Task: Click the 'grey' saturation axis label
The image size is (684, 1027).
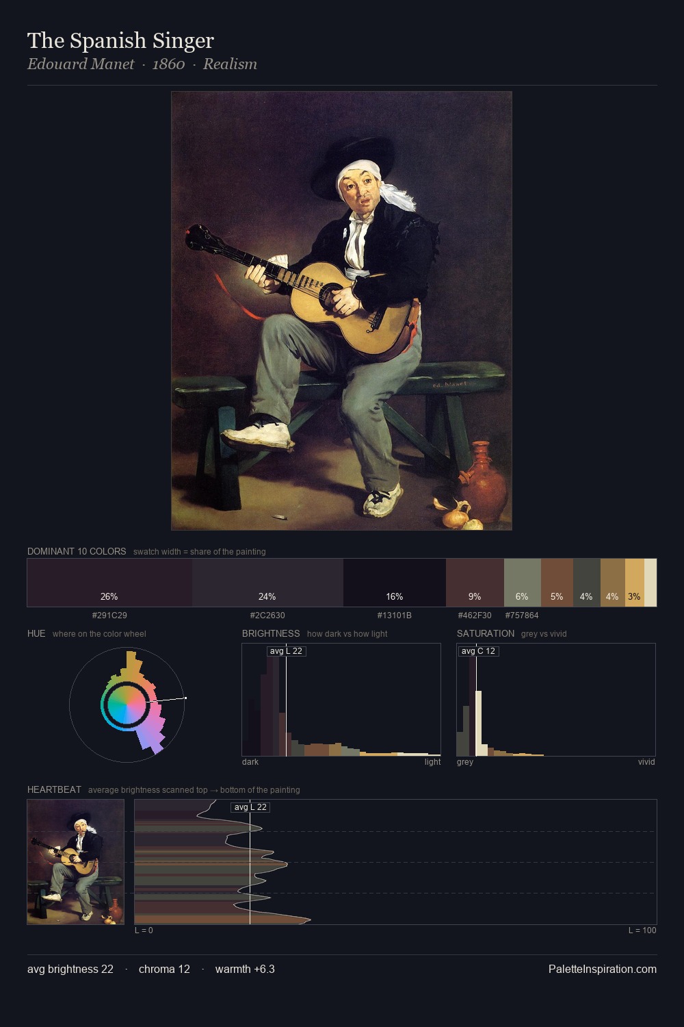Action: click(x=465, y=762)
